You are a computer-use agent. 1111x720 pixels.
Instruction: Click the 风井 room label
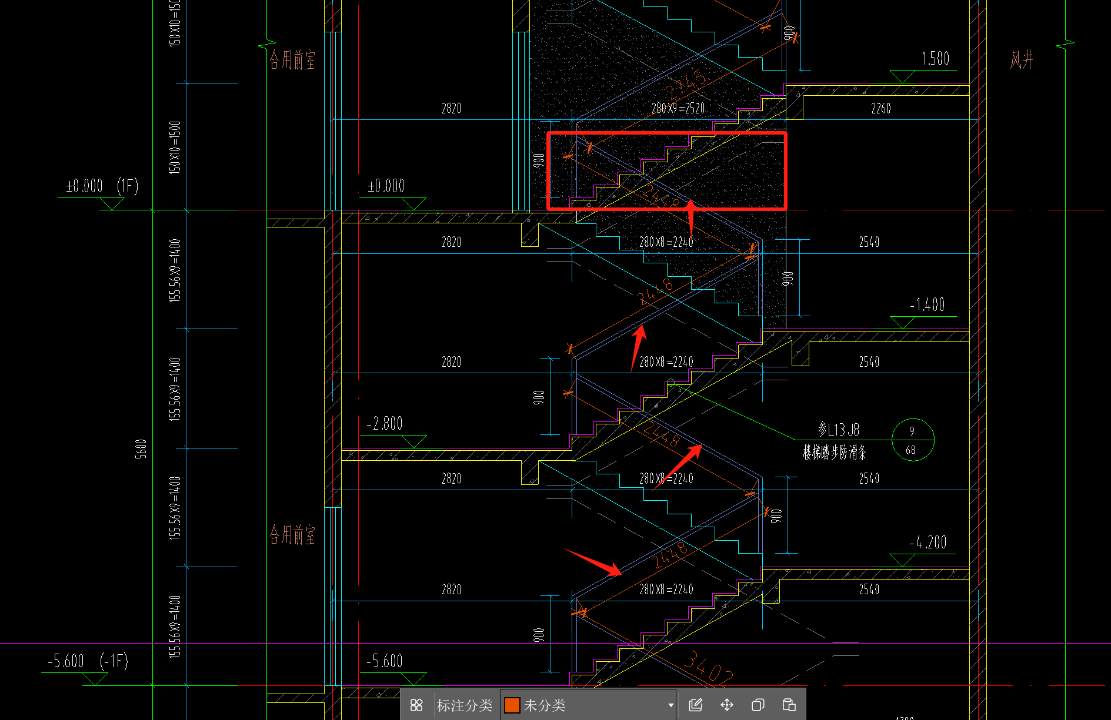(x=1022, y=60)
